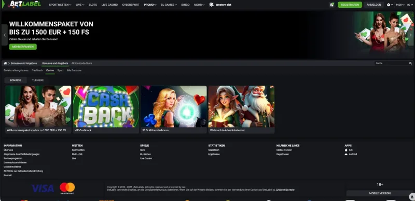Switch to Aktionscode-Store tab
415x201 pixels.
click(82, 64)
